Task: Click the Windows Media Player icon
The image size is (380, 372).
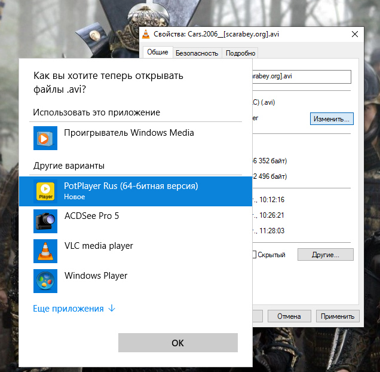Action: (x=45, y=138)
